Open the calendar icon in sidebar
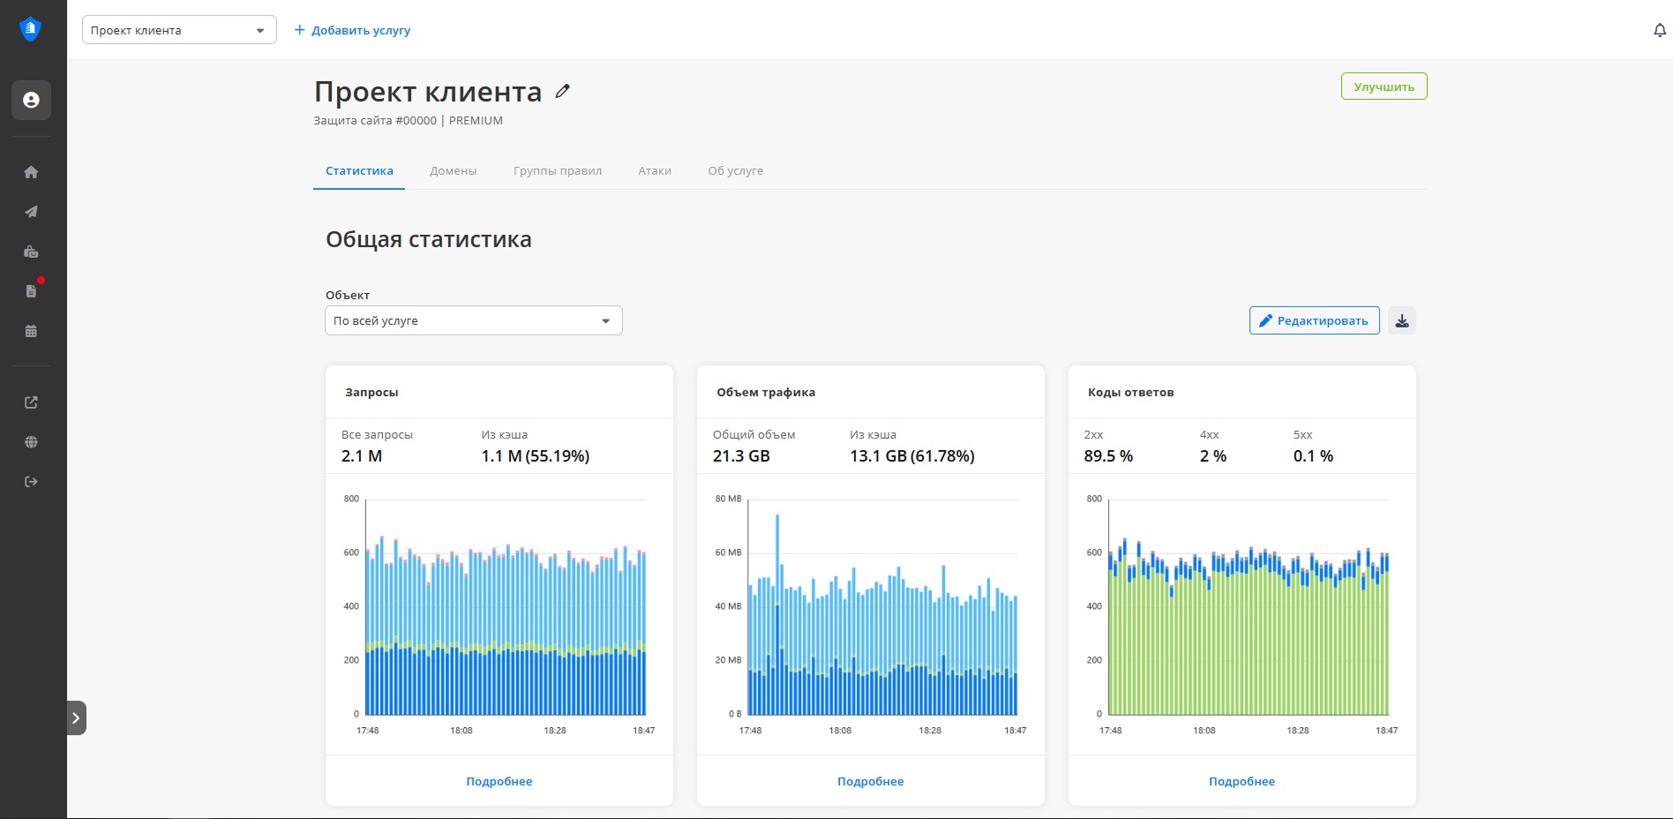The height and width of the screenshot is (819, 1673). pos(31,331)
